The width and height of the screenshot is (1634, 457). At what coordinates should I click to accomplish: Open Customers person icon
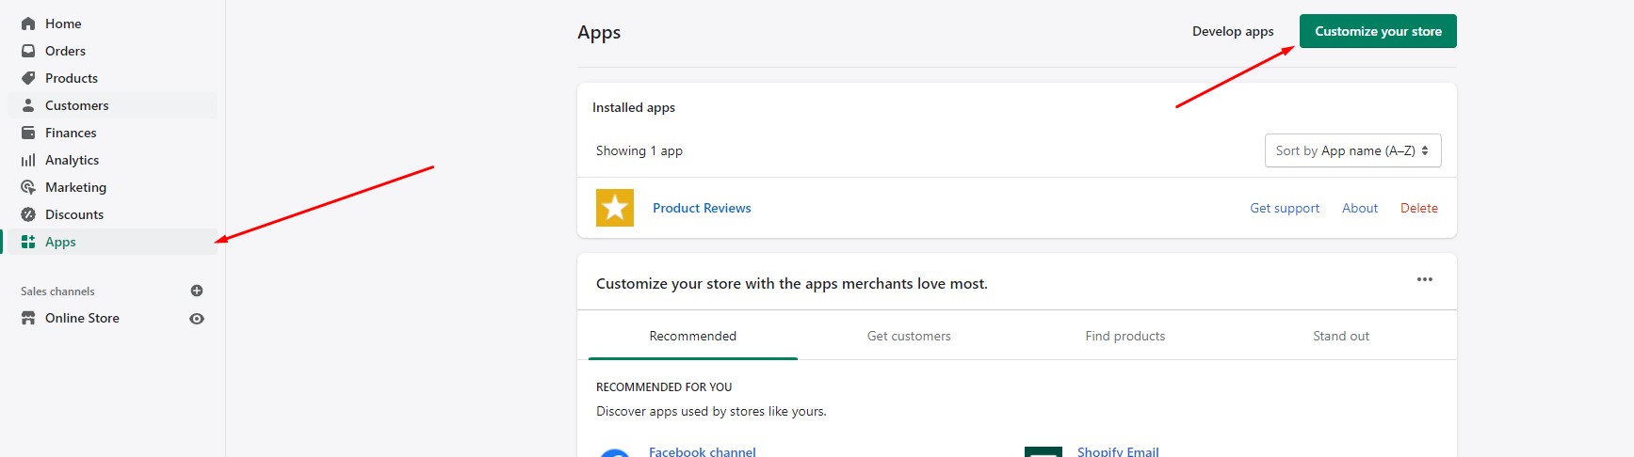28,105
